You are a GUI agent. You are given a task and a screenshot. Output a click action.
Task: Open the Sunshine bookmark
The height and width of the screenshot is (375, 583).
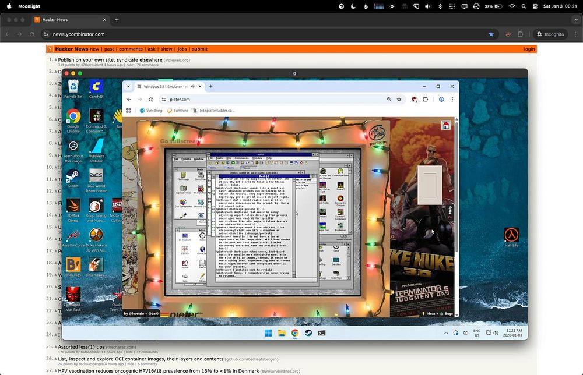(x=178, y=111)
